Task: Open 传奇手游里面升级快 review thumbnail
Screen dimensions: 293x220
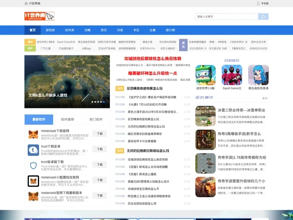Action: point(206,187)
